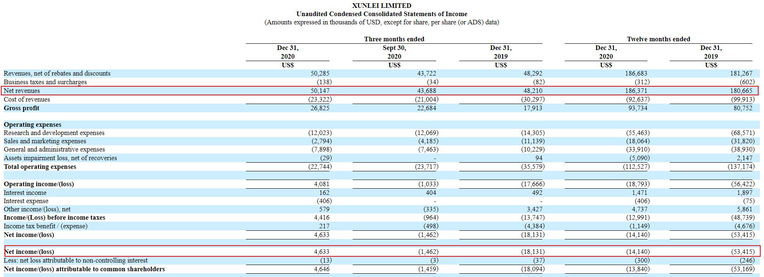Click the revenues value 50,285
The image size is (764, 277).
[320, 73]
